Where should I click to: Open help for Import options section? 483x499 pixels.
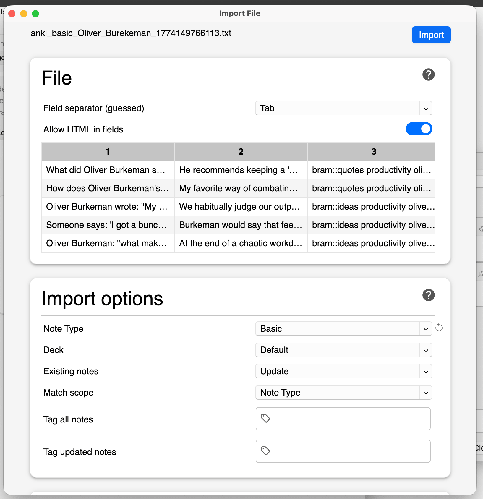click(428, 295)
